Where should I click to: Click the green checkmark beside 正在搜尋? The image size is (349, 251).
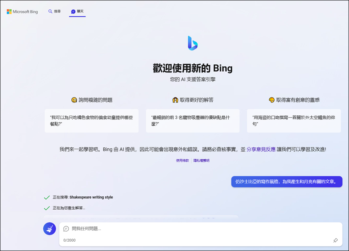pyautogui.click(x=47, y=198)
